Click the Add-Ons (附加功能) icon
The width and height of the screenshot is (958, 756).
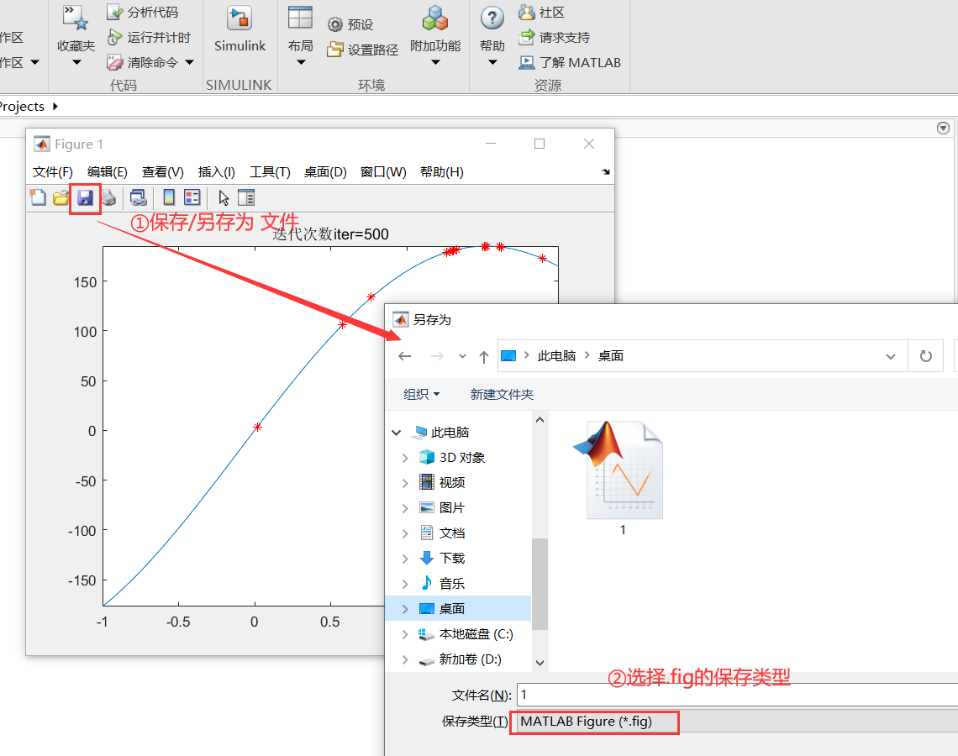435,18
